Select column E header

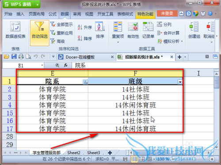pyautogui.click(x=52, y=73)
